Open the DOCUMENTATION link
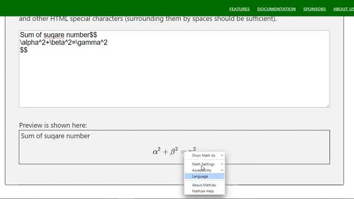Screen dimensions: 354x199 point(277,9)
